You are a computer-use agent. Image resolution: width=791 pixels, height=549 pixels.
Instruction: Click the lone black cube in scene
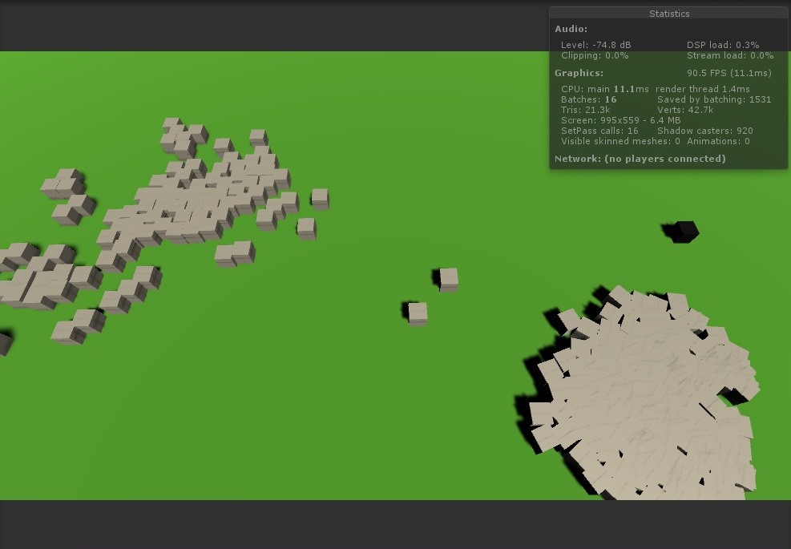[684, 232]
